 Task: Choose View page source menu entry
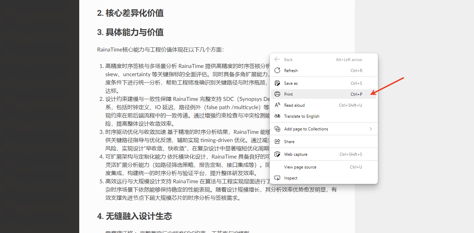tap(300, 167)
